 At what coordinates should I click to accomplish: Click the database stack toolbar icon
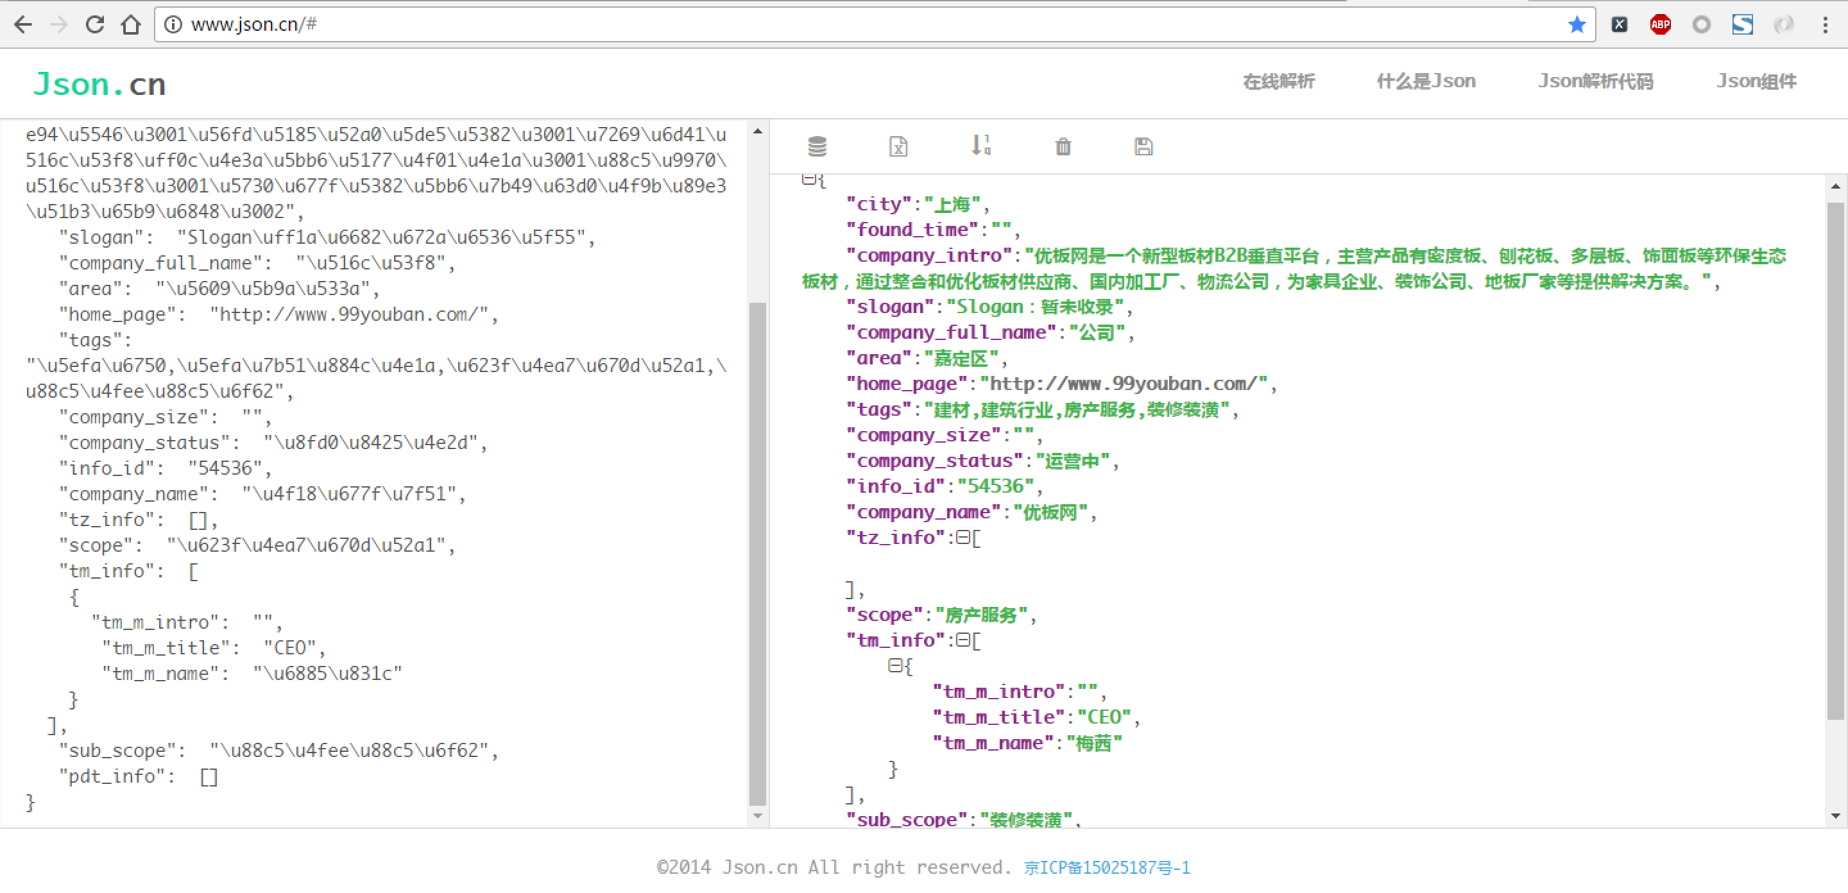pos(817,146)
